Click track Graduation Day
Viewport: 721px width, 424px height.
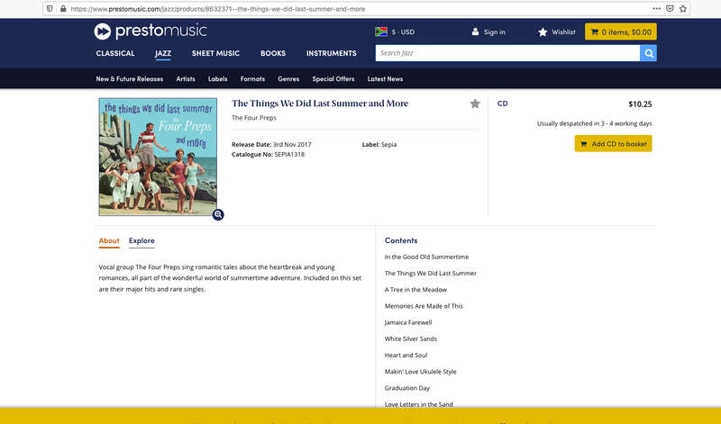pyautogui.click(x=407, y=388)
